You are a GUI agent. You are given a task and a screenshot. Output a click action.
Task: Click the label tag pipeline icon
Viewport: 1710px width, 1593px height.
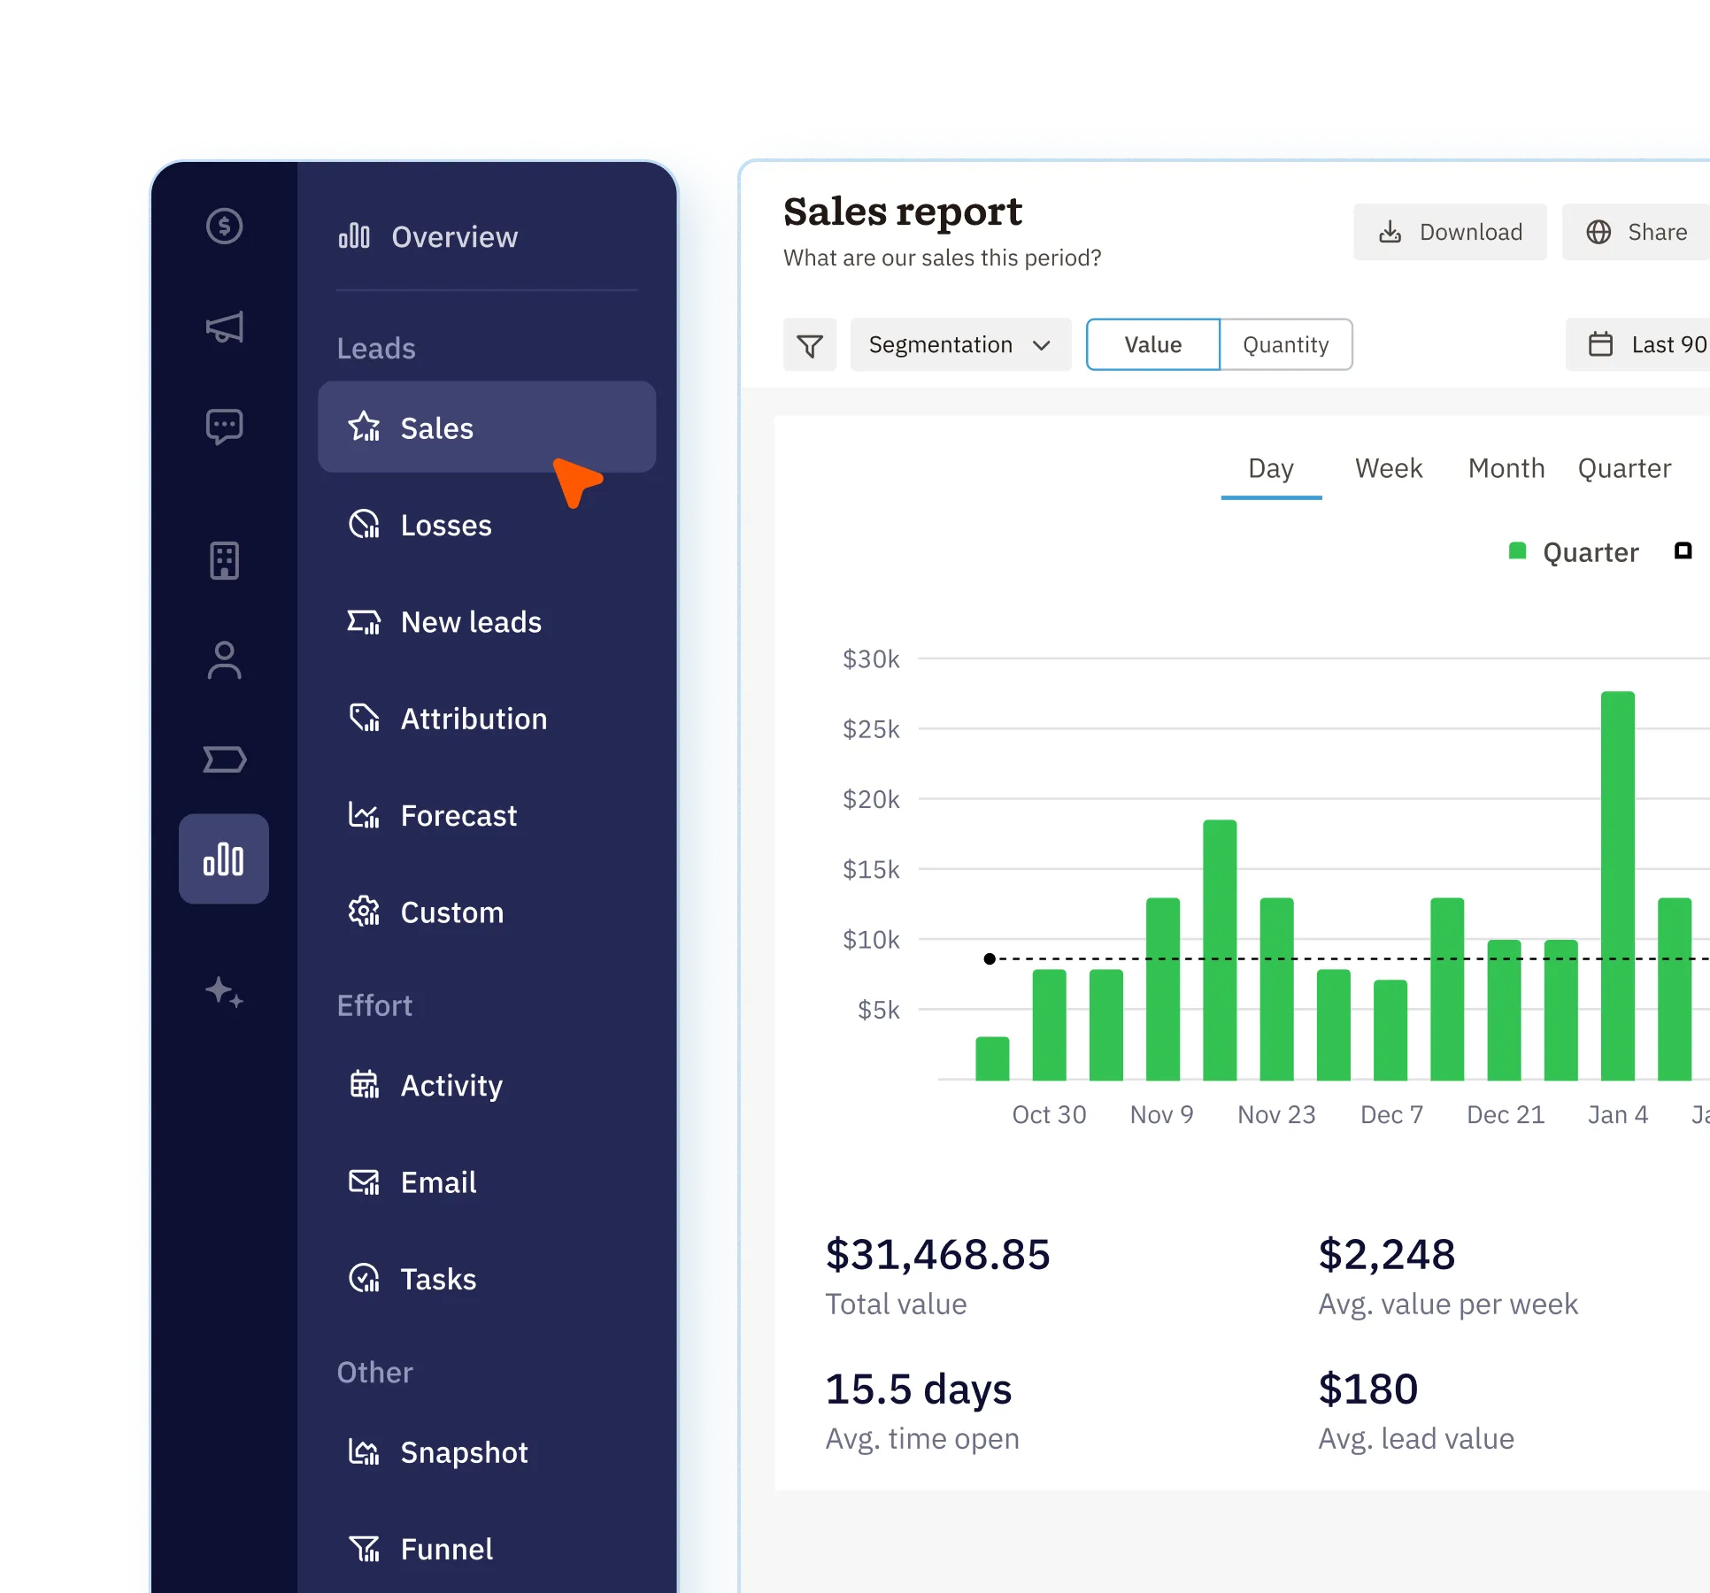point(224,759)
